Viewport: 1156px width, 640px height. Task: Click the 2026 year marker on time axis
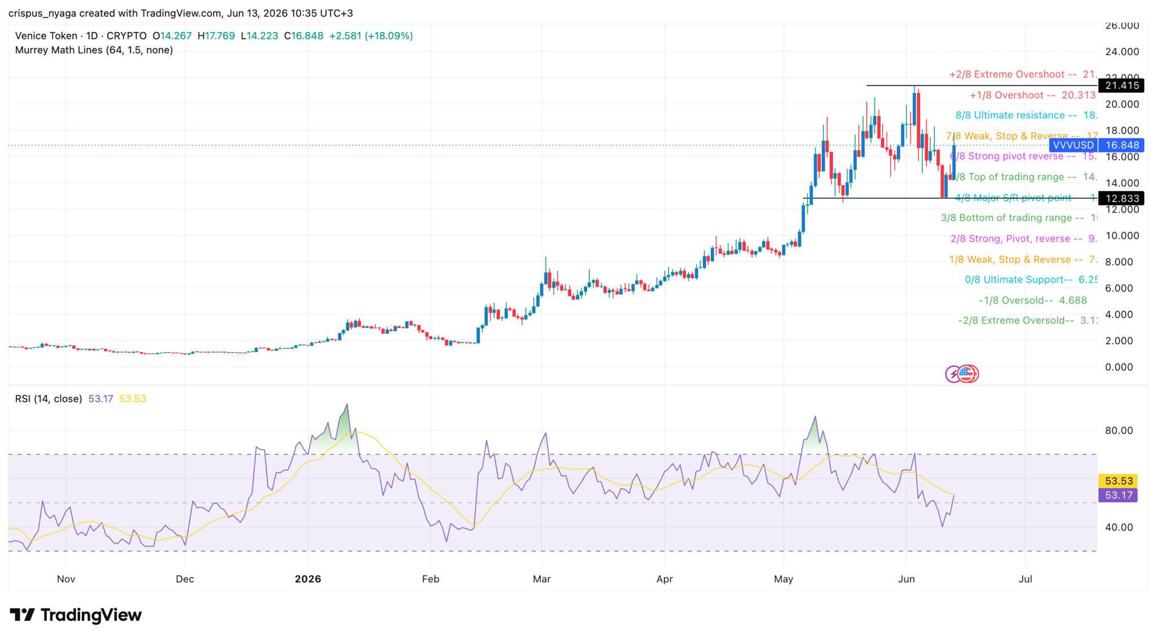pyautogui.click(x=308, y=579)
